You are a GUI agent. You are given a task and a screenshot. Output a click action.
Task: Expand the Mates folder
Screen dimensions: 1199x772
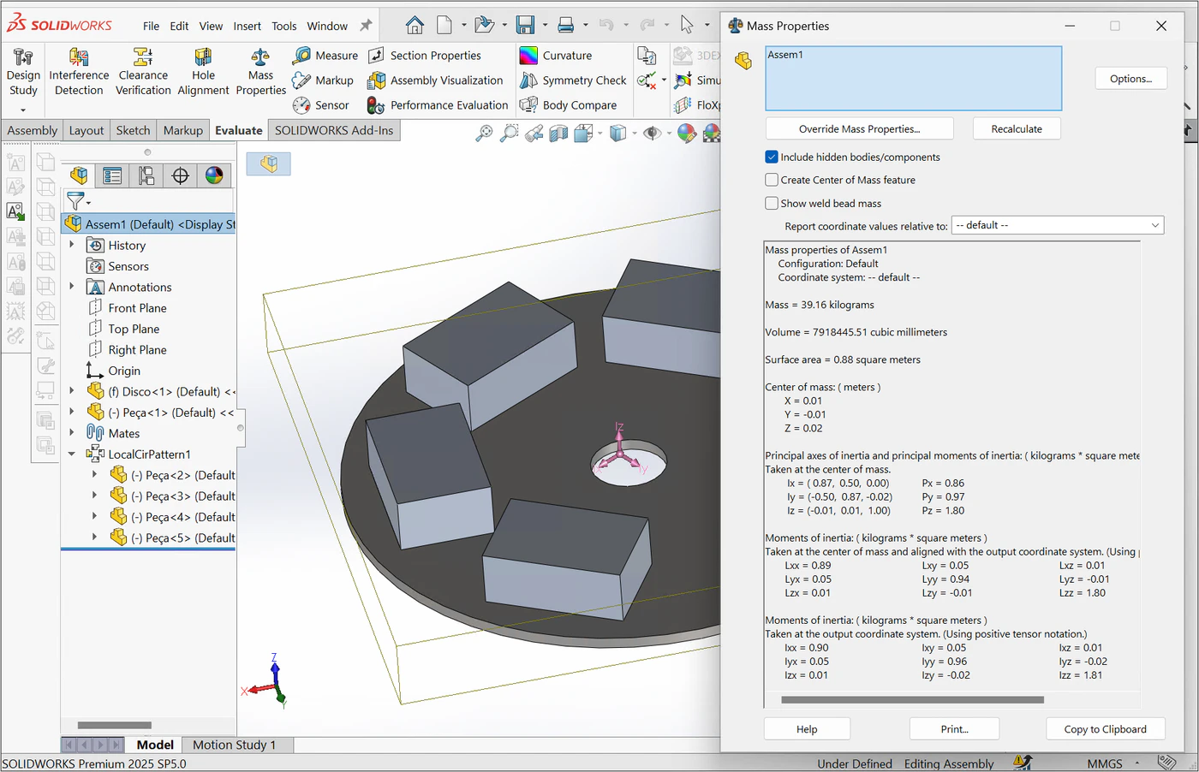coord(72,433)
